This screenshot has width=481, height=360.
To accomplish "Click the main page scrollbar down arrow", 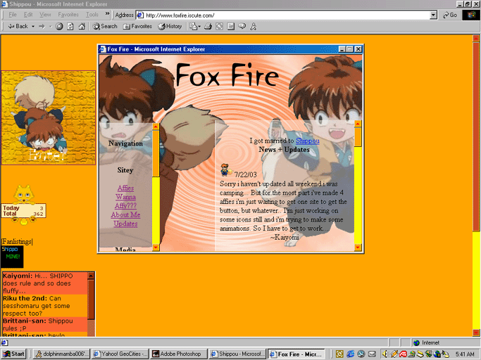I will (476, 333).
